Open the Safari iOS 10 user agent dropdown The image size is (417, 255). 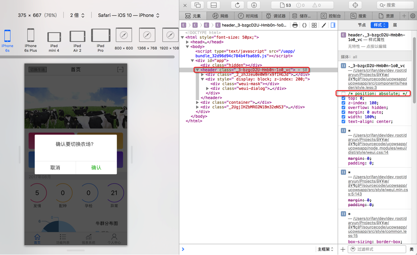(129, 15)
